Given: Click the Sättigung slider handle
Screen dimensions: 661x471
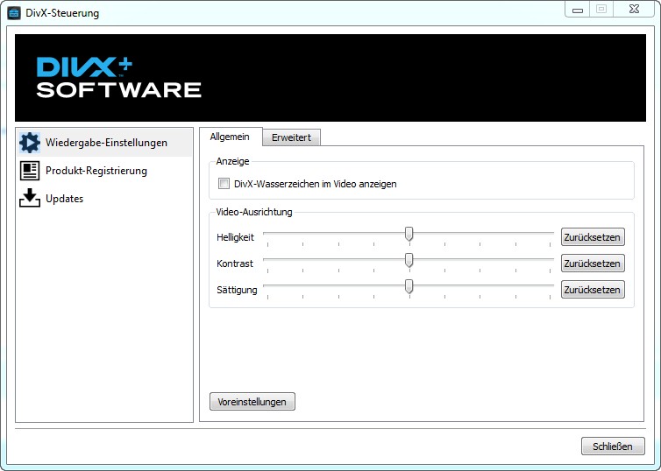Looking at the screenshot, I should [409, 286].
